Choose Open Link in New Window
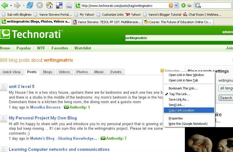 click(x=189, y=75)
